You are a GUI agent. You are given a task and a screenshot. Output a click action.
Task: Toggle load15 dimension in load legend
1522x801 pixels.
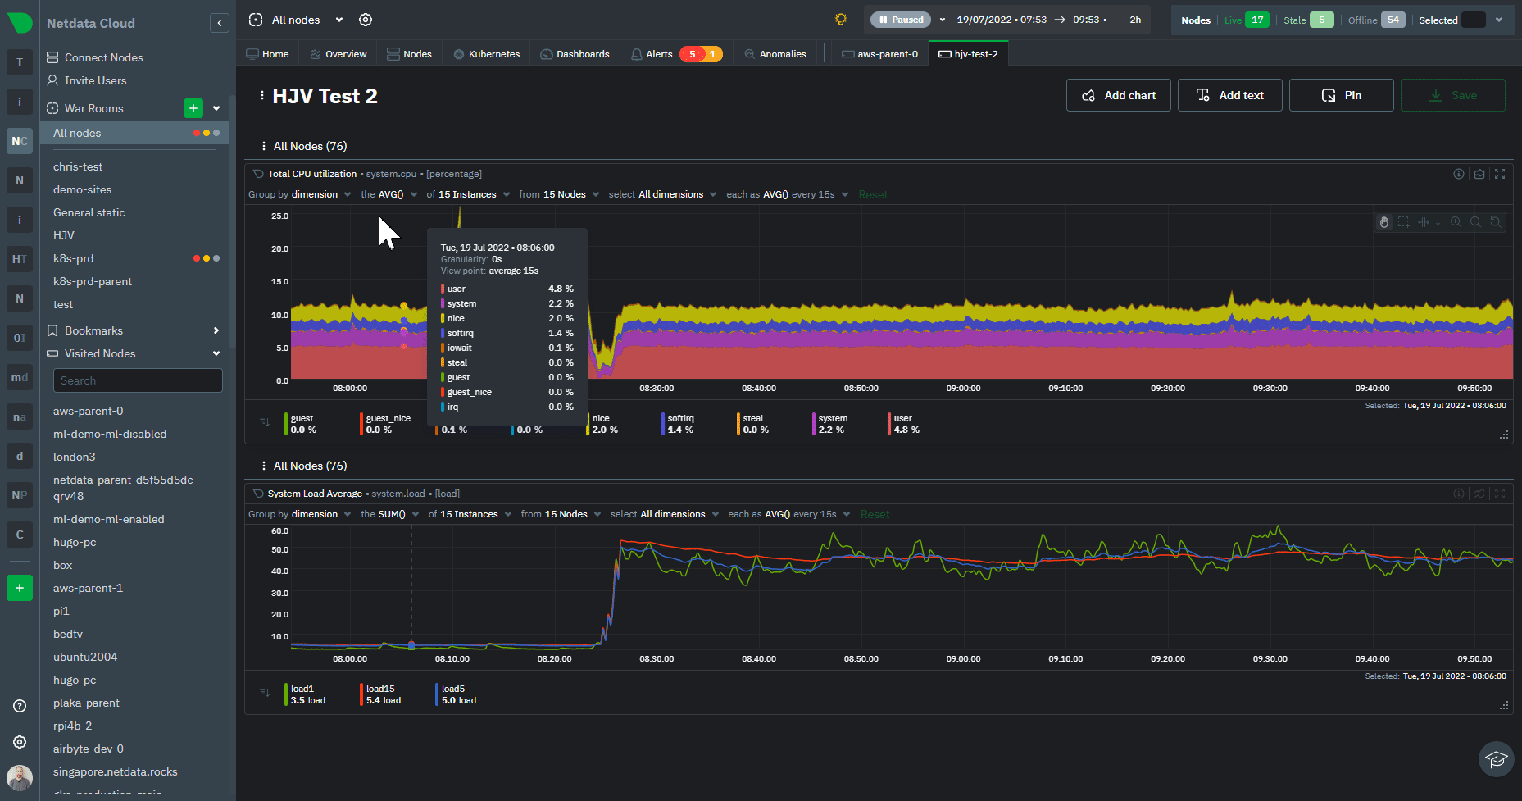[x=382, y=694]
